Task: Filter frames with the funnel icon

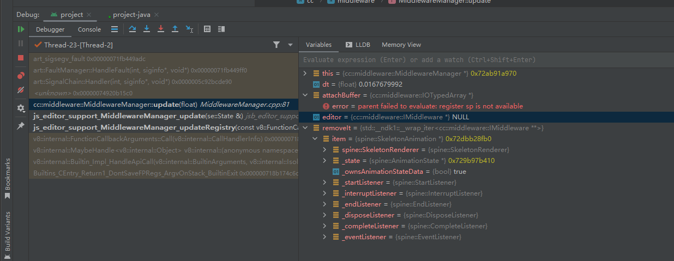Action: [276, 45]
